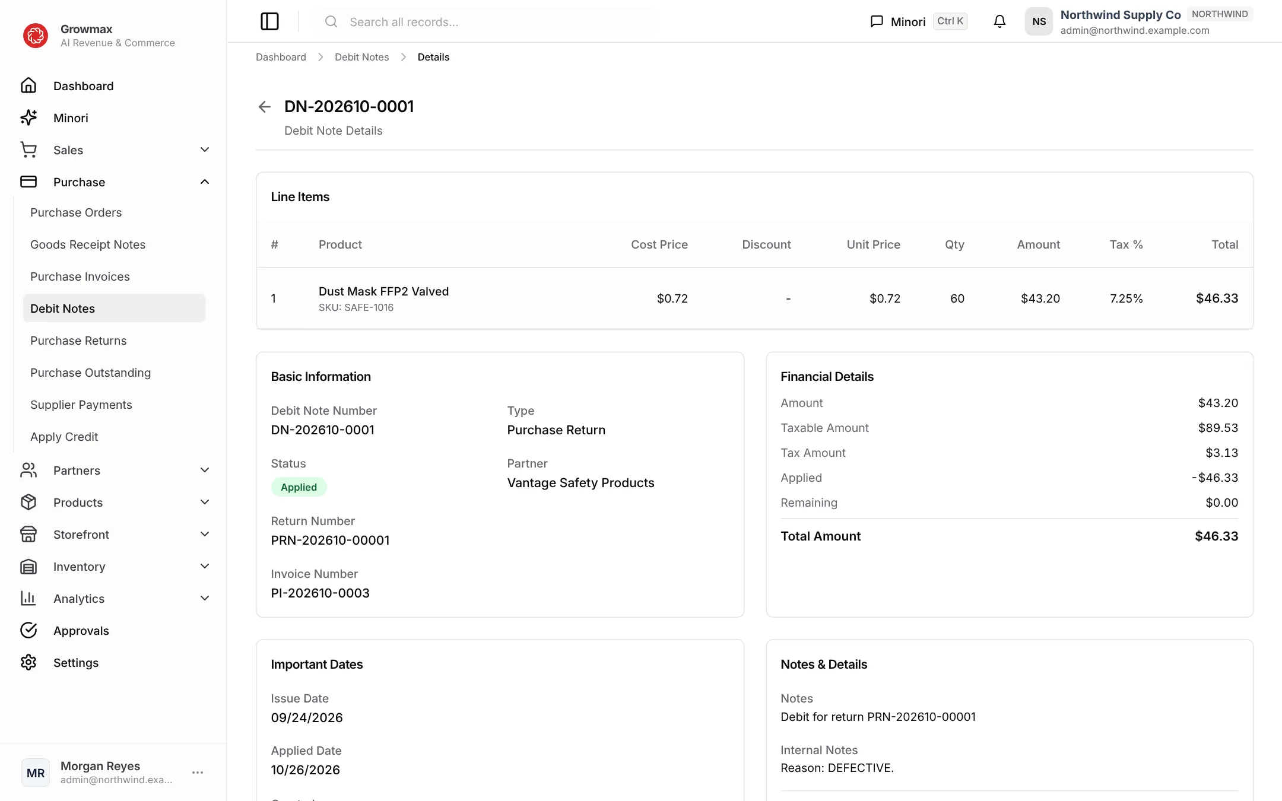Click the Sales cart icon
This screenshot has width=1282, height=801.
coord(28,150)
